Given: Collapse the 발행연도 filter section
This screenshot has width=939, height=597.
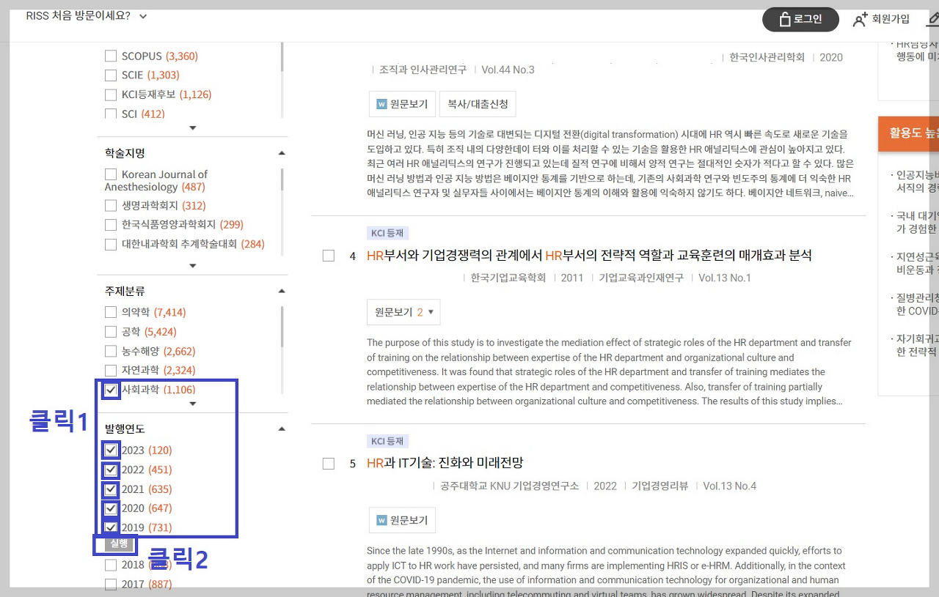Looking at the screenshot, I should [x=282, y=429].
